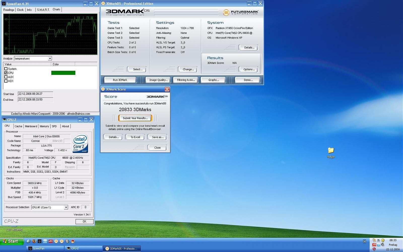Image resolution: width=403 pixels, height=252 pixels.
Task: Open the Holger folder on desktop
Action: pyautogui.click(x=331, y=153)
